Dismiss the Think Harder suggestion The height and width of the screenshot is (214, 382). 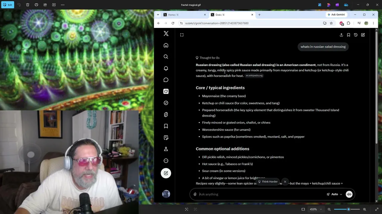pos(285,182)
